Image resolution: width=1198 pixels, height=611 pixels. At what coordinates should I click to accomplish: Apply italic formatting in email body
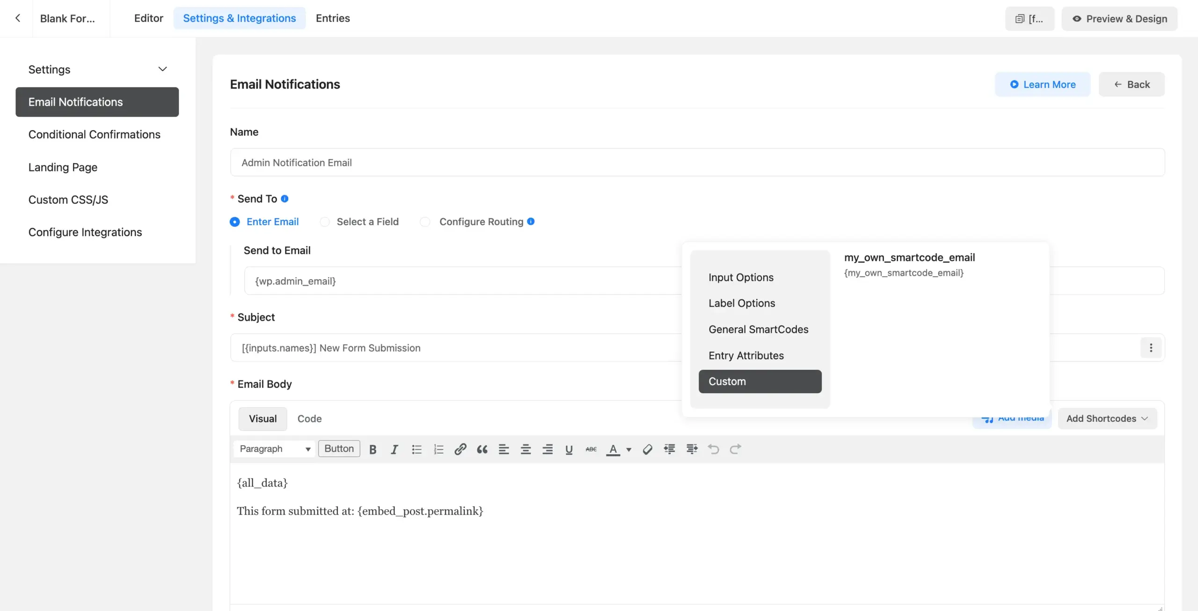pos(394,449)
